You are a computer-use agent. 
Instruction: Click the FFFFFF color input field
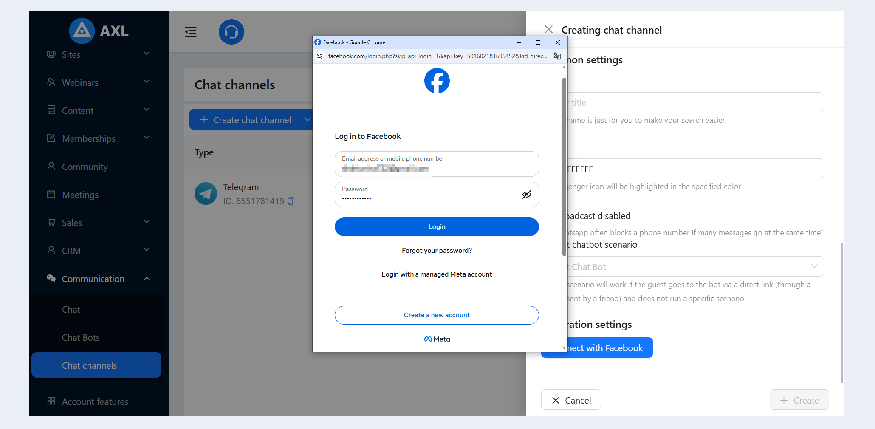point(695,169)
